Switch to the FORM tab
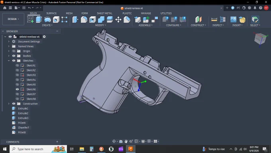Image resolution: width=271 pixels, height=153 pixels. [x=84, y=13]
